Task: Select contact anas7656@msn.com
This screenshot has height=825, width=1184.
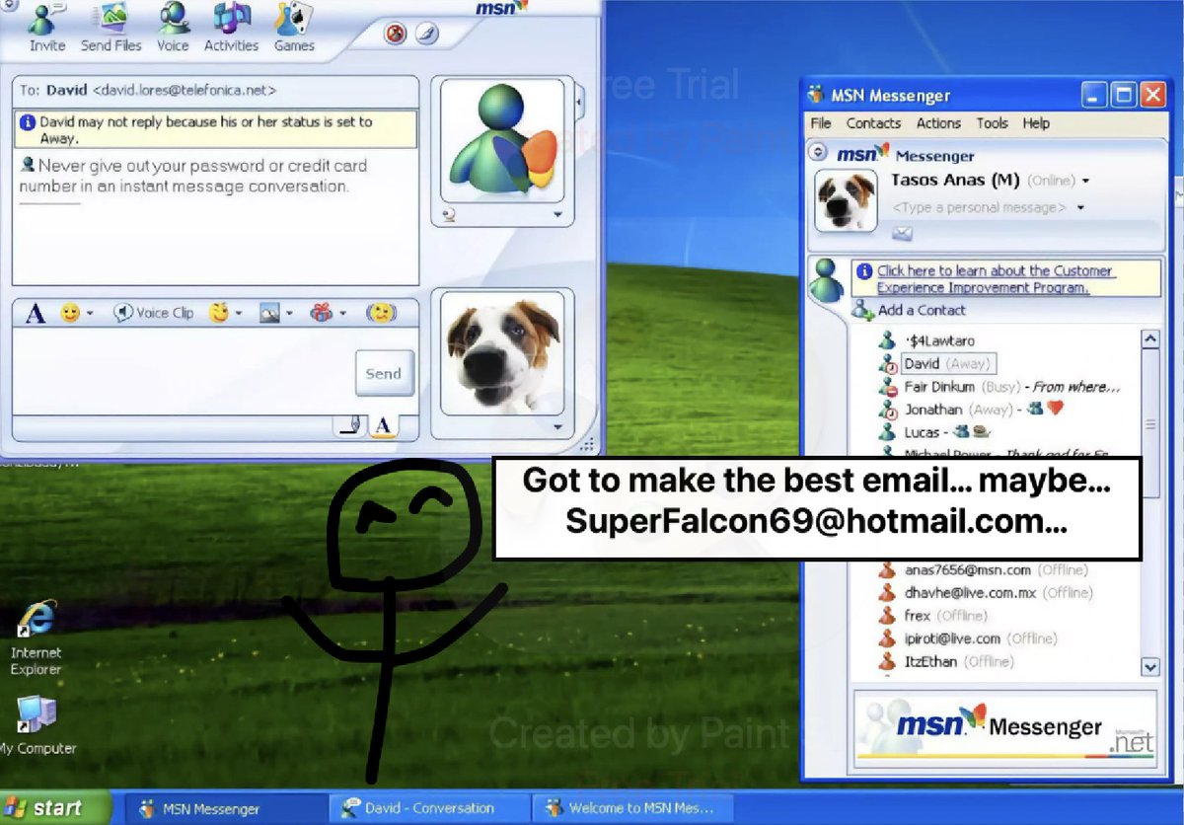Action: [984, 570]
